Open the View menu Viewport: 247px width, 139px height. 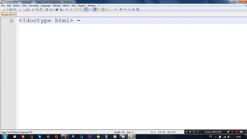pyautogui.click(x=24, y=5)
